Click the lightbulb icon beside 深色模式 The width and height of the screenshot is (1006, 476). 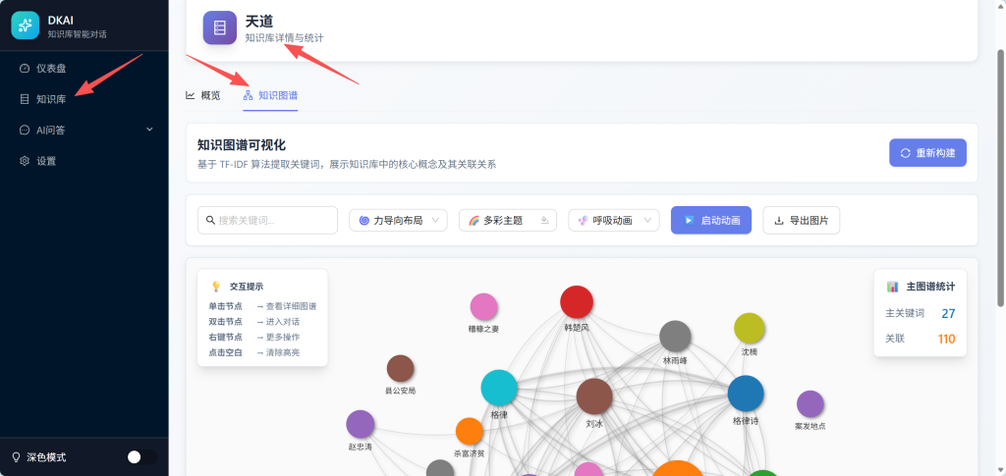tap(17, 457)
